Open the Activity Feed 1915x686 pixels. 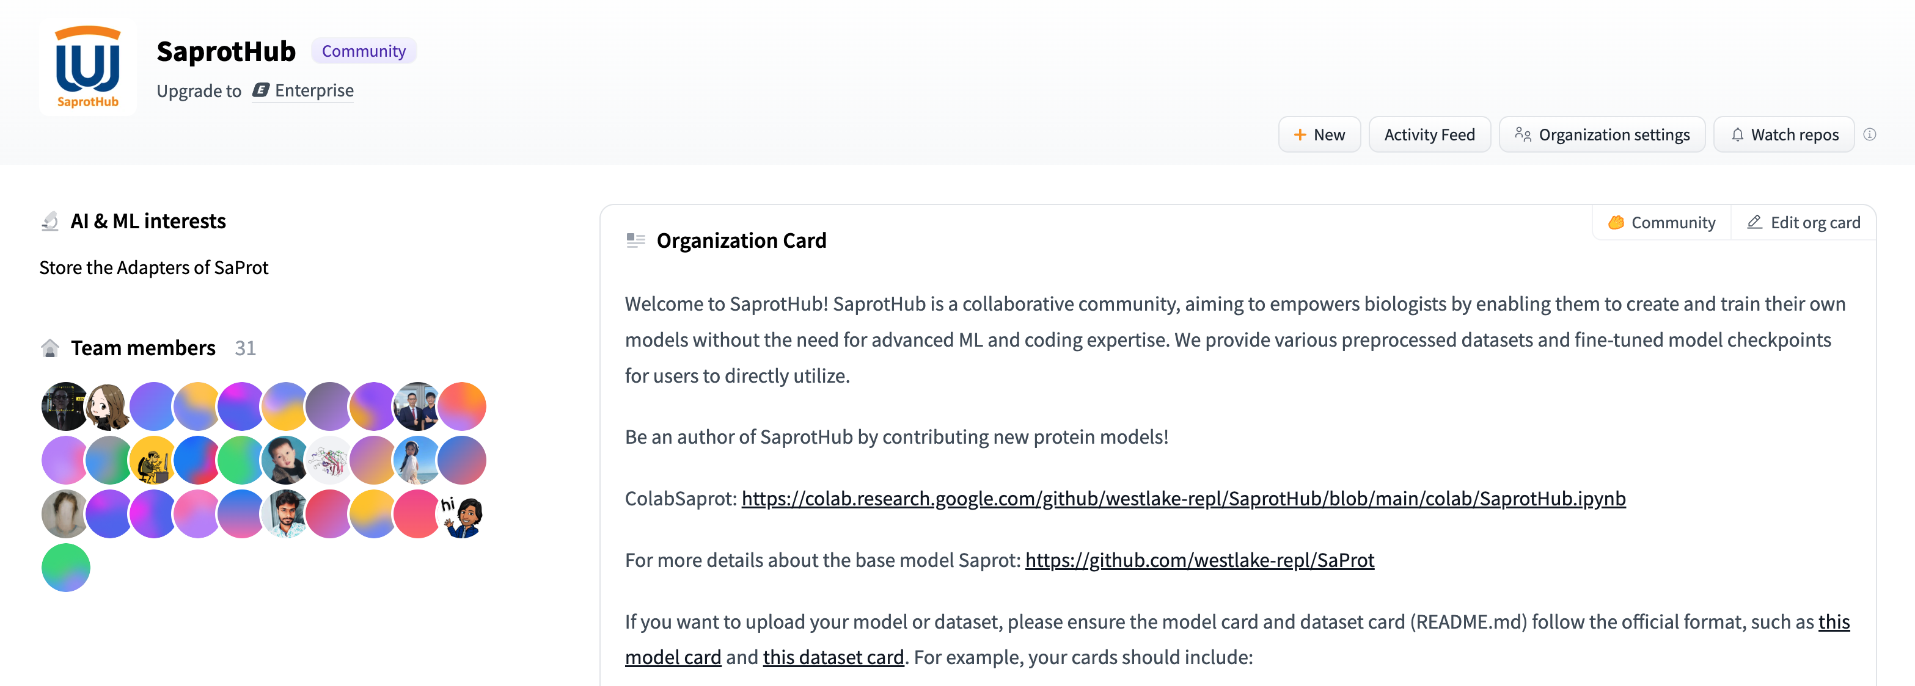point(1429,134)
